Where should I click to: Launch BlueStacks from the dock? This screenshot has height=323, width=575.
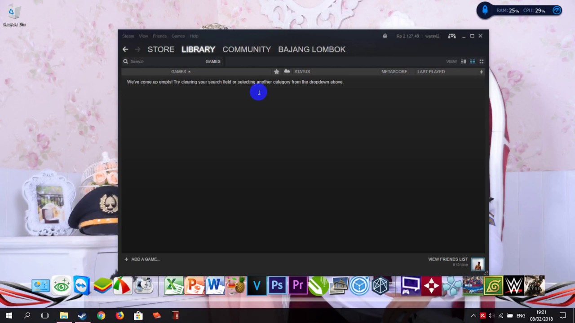[x=102, y=286]
